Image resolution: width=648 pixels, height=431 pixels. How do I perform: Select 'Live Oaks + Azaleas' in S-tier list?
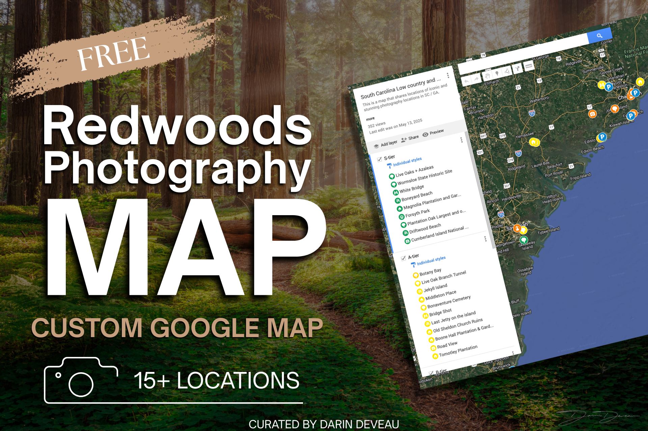point(411,172)
